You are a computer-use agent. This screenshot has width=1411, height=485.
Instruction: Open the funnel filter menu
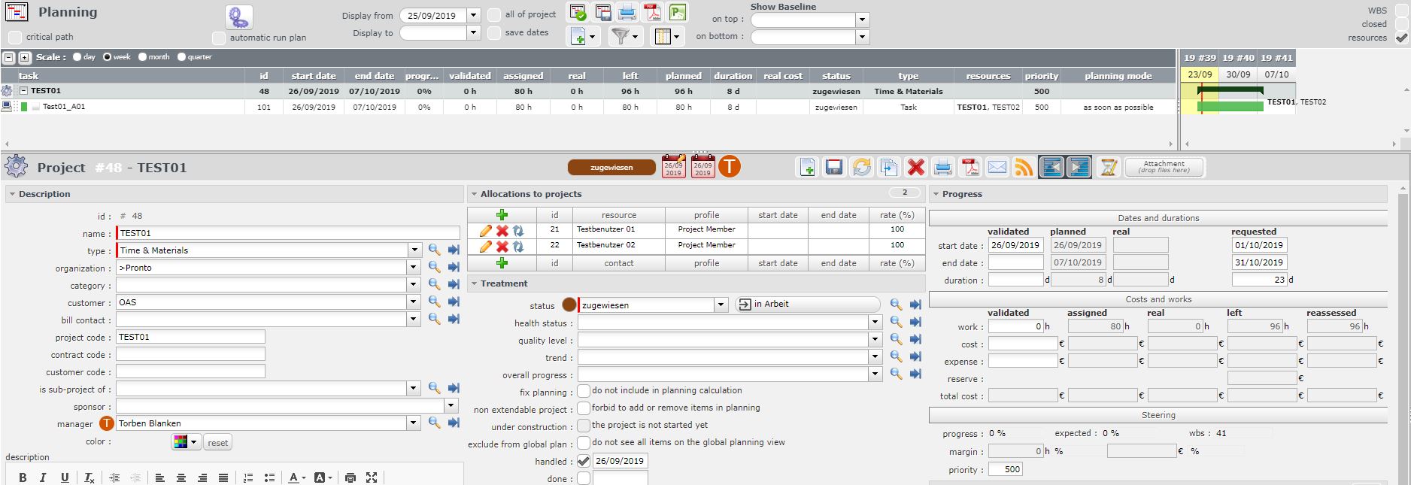(624, 36)
